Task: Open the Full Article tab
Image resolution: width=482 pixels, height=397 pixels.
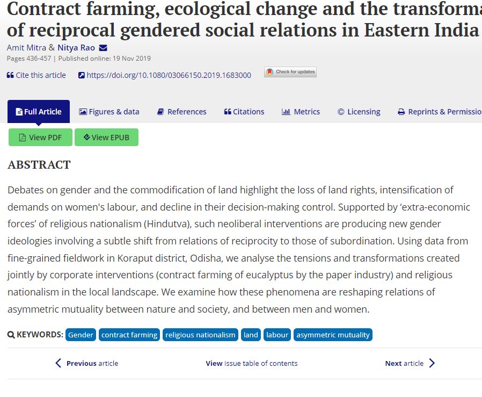Action: [39, 112]
